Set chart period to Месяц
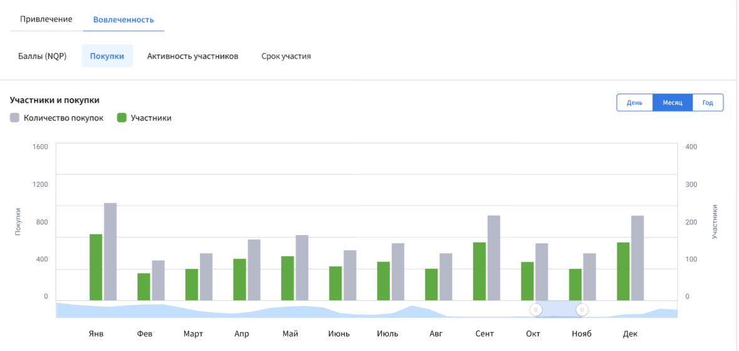Image resolution: width=739 pixels, height=351 pixels. tap(672, 103)
